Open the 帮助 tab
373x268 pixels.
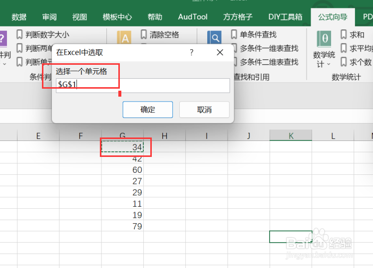pos(155,17)
